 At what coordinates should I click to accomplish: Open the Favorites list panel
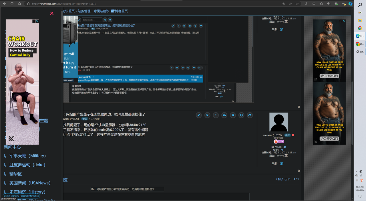321,4
